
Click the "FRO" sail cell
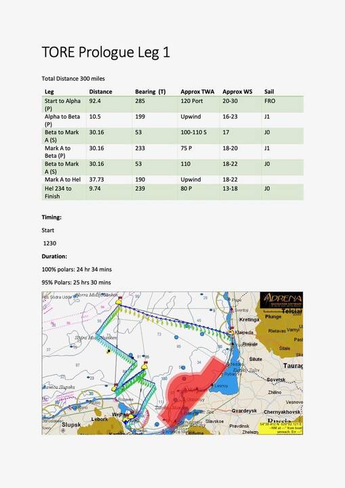[270, 101]
